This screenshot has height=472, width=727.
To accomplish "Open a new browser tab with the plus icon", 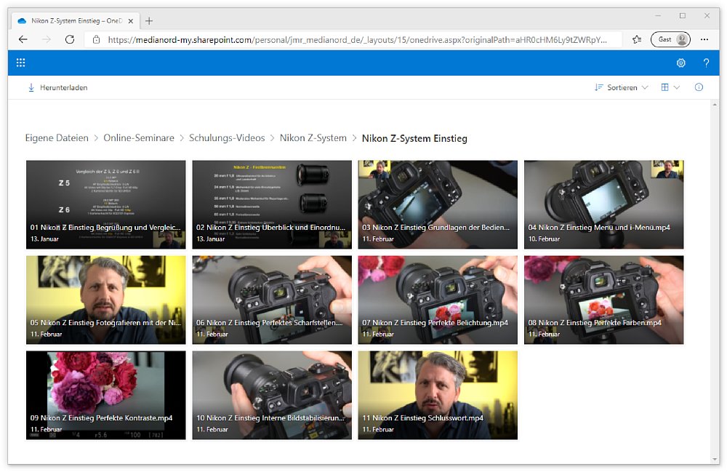I will (x=149, y=21).
